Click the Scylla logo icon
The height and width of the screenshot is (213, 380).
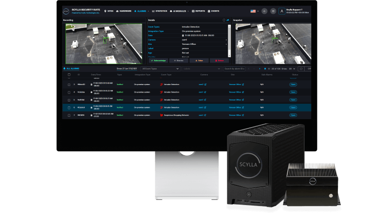coord(66,11)
